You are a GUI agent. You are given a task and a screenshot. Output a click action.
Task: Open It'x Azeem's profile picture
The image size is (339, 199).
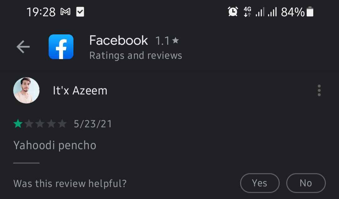point(26,90)
